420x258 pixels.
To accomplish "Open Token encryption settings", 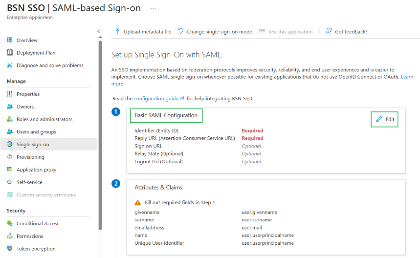I will point(36,248).
